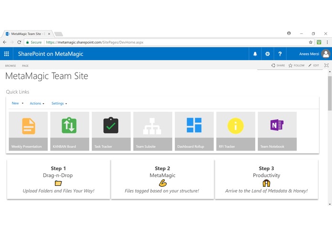This screenshot has height=236, width=332.
Task: Click the Step 2 flexed arm icon
Action: pos(162,183)
